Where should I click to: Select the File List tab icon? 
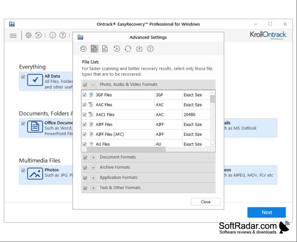click(x=94, y=49)
